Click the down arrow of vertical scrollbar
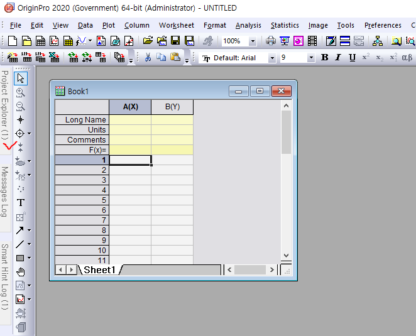The width and height of the screenshot is (416, 336). (x=286, y=256)
